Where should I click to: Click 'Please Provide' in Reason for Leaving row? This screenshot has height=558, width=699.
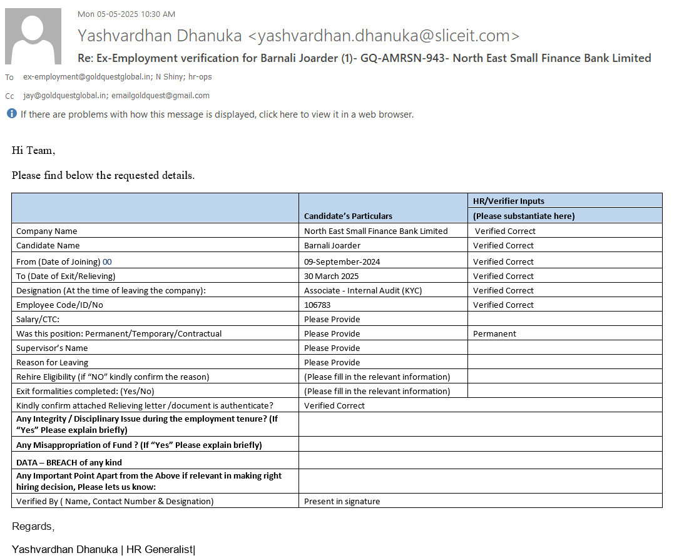pyautogui.click(x=332, y=362)
